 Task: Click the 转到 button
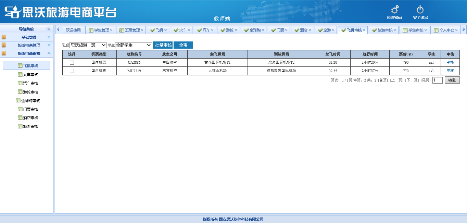click(452, 80)
